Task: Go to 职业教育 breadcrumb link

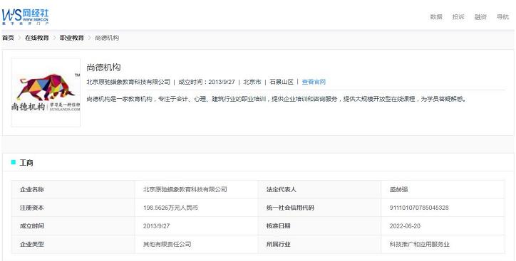Action: click(72, 38)
